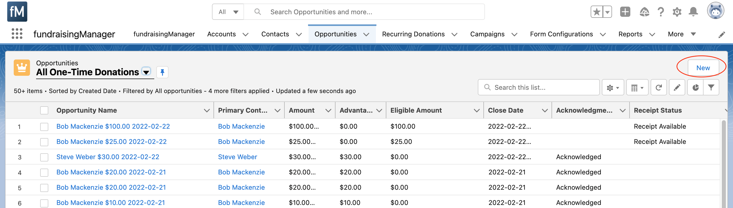This screenshot has width=733, height=208.
Task: Open the Steve Weber contact link
Action: (237, 157)
